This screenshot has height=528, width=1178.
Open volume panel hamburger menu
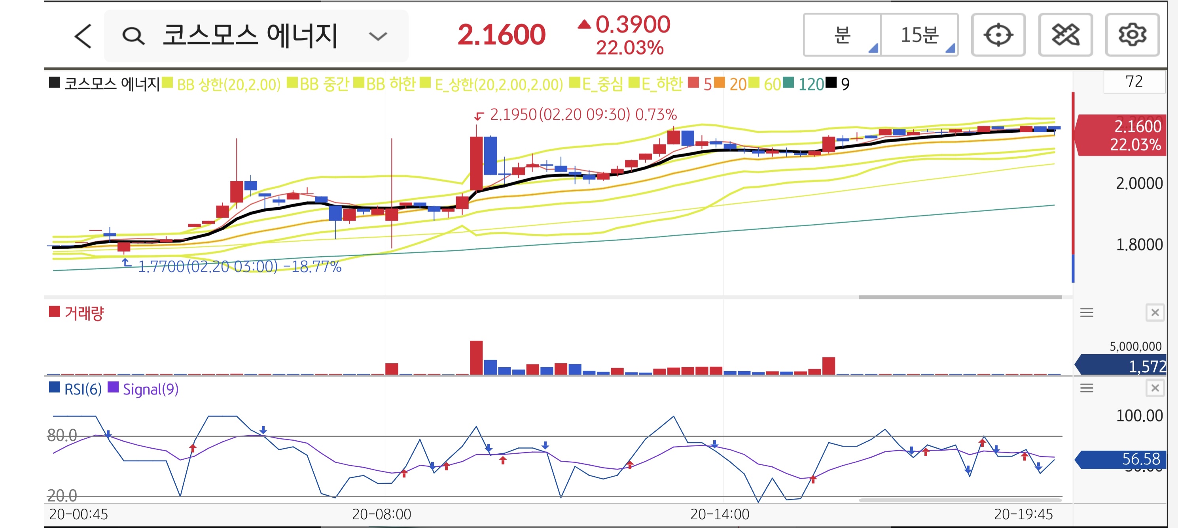coord(1087,313)
